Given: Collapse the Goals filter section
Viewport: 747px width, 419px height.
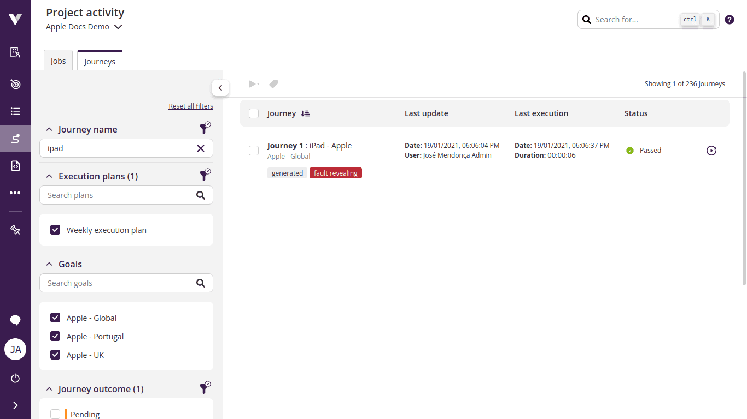Looking at the screenshot, I should pyautogui.click(x=49, y=264).
